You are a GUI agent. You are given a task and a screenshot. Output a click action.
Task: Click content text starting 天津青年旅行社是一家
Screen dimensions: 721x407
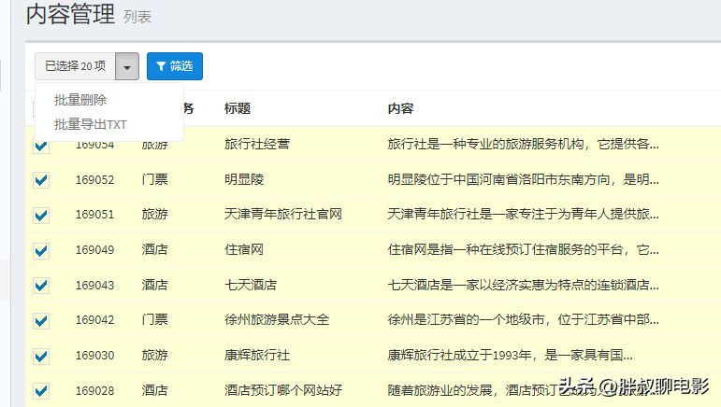524,215
